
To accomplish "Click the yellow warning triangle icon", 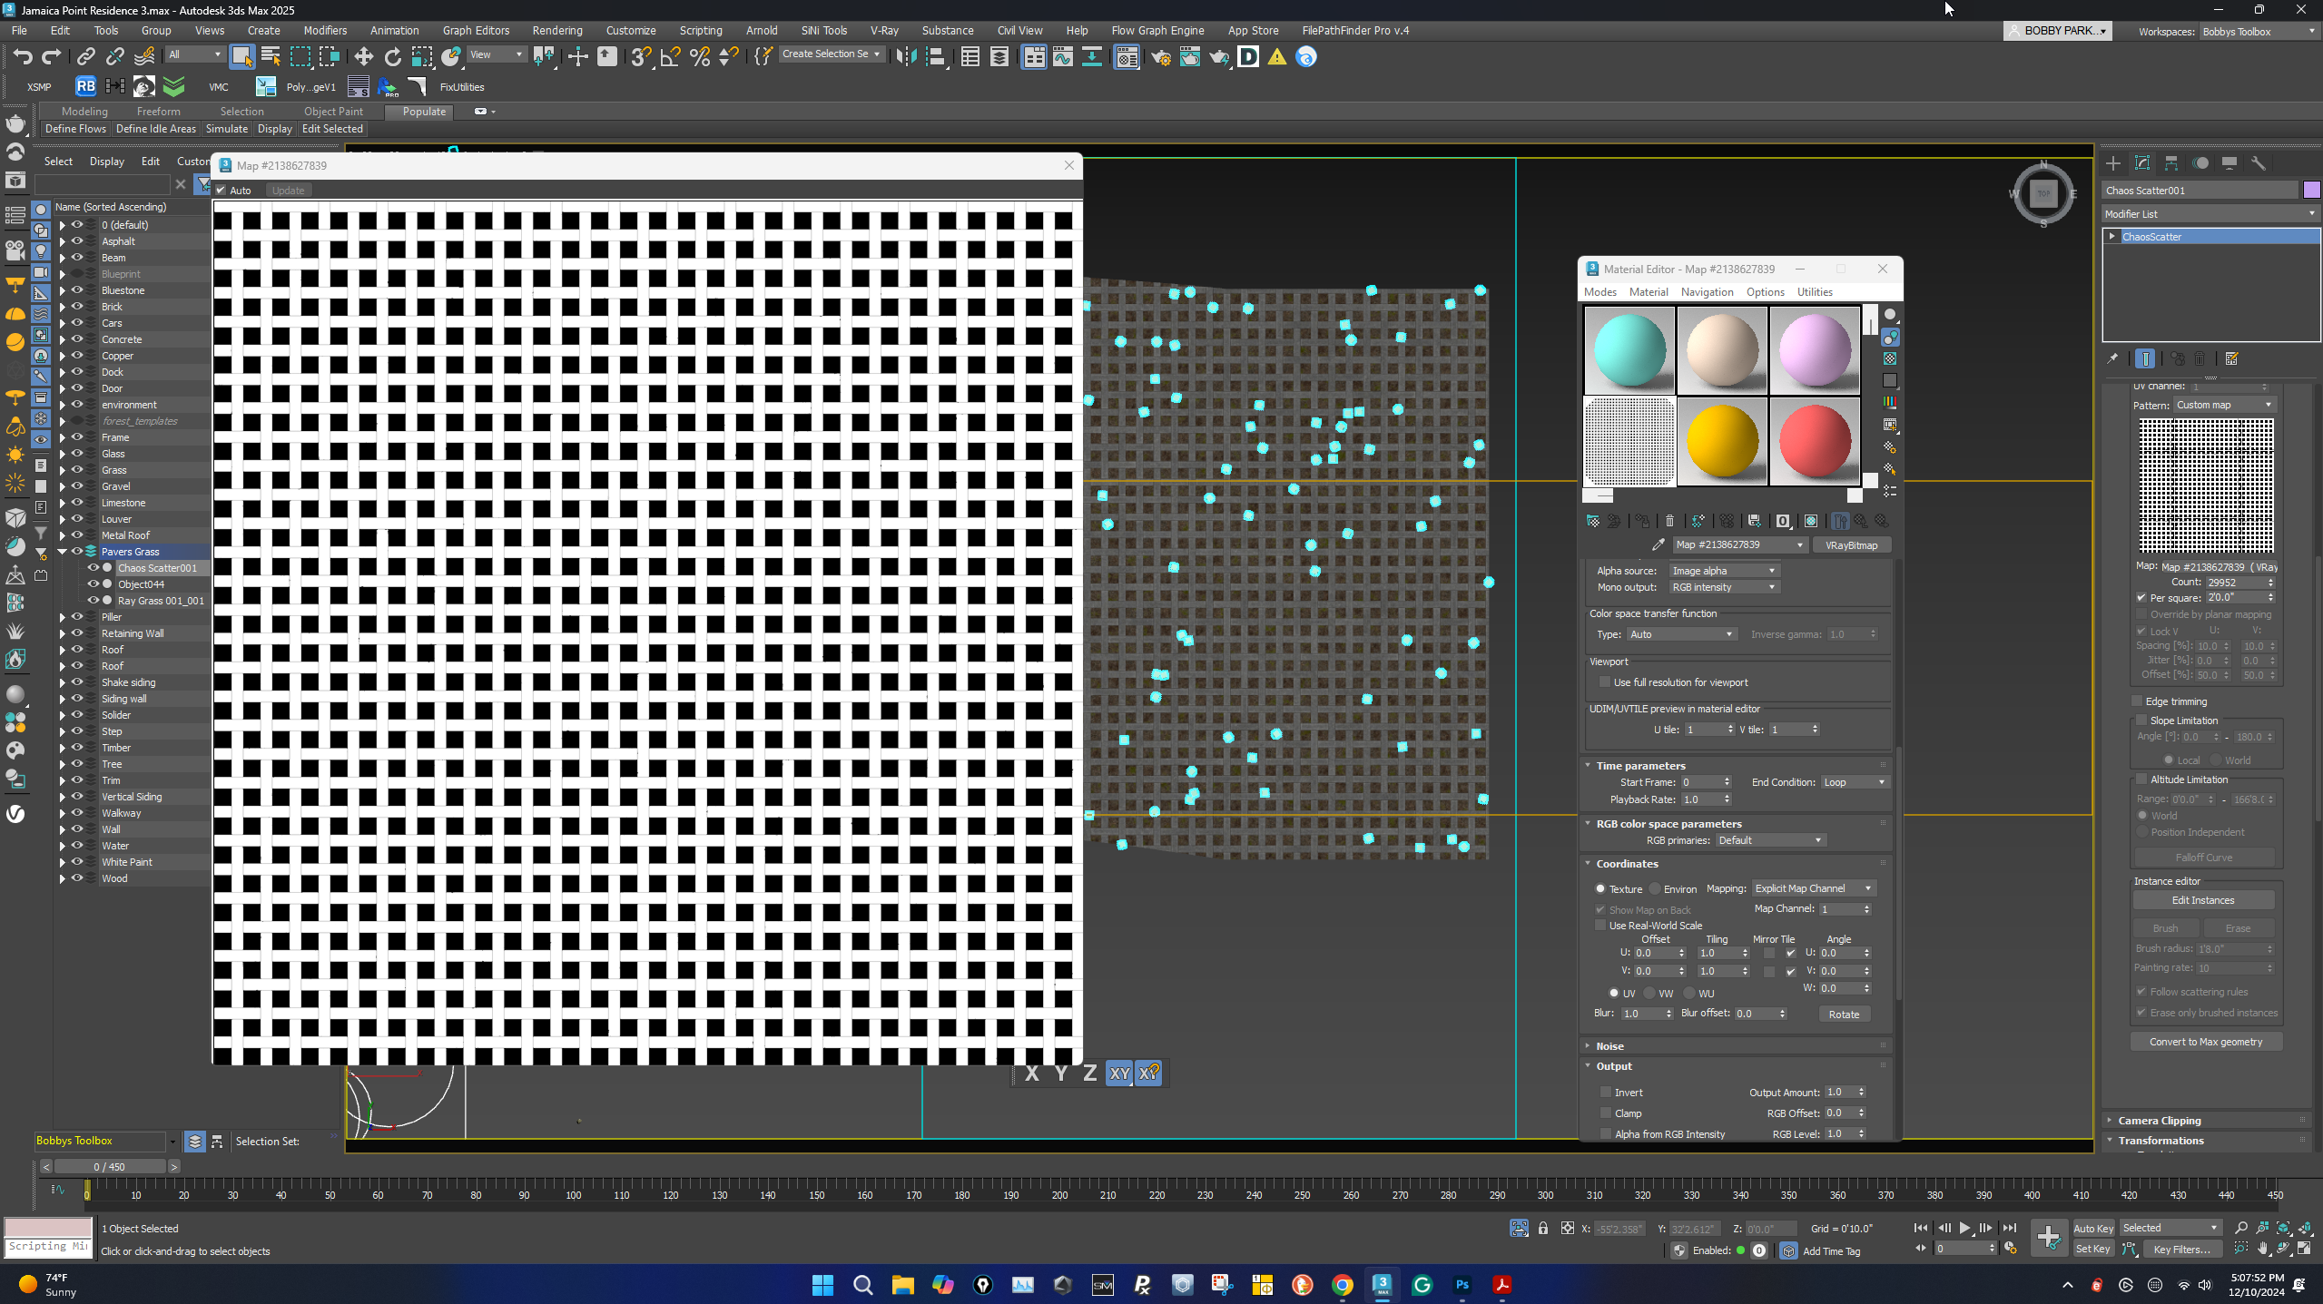I will 1277,57.
